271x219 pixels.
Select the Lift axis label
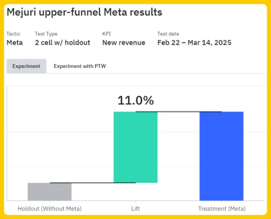(135, 209)
